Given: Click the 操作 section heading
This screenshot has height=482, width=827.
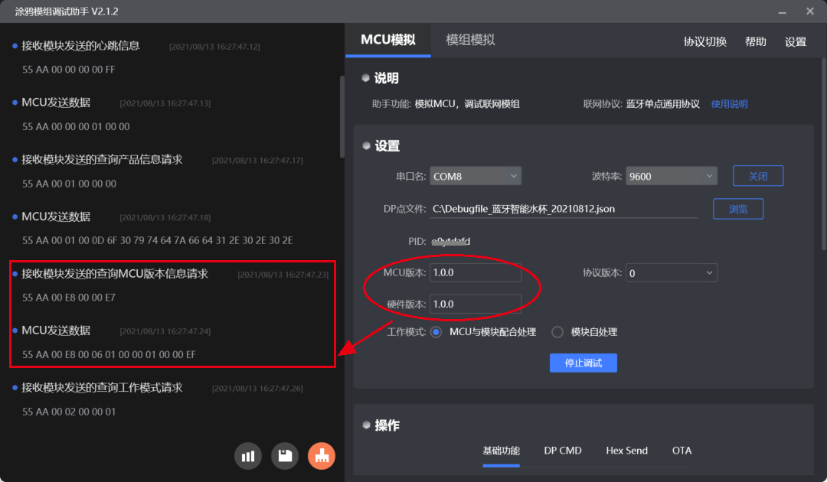Looking at the screenshot, I should tap(387, 425).
